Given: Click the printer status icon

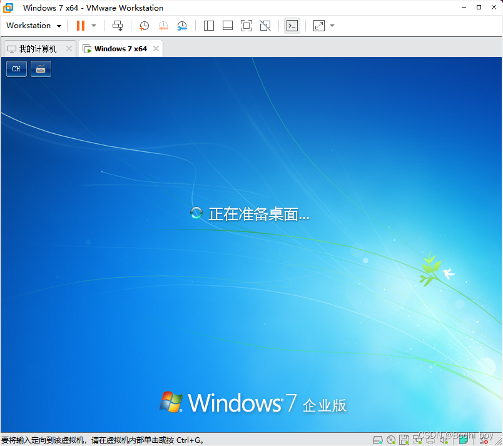Looking at the screenshot, I should click(430, 440).
